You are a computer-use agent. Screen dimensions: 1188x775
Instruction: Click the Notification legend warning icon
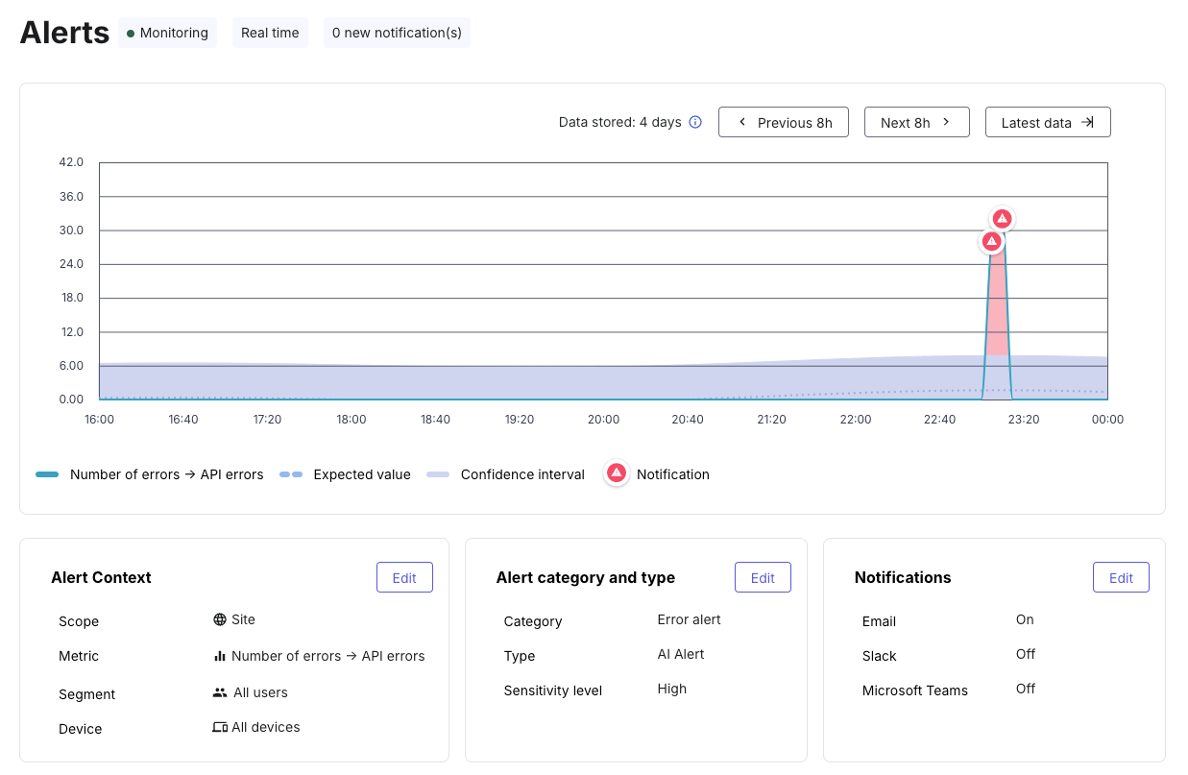tap(617, 473)
